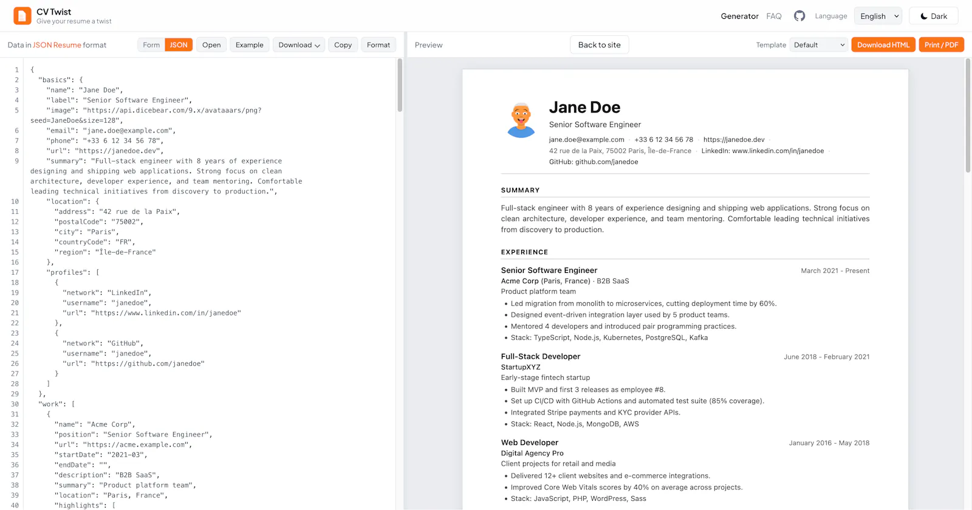Toggle Dark mode button
Screen dimensions: 972x510
[x=933, y=16]
